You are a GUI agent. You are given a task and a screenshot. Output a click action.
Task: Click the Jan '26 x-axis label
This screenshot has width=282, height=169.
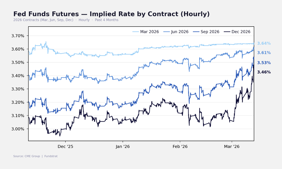(123, 146)
